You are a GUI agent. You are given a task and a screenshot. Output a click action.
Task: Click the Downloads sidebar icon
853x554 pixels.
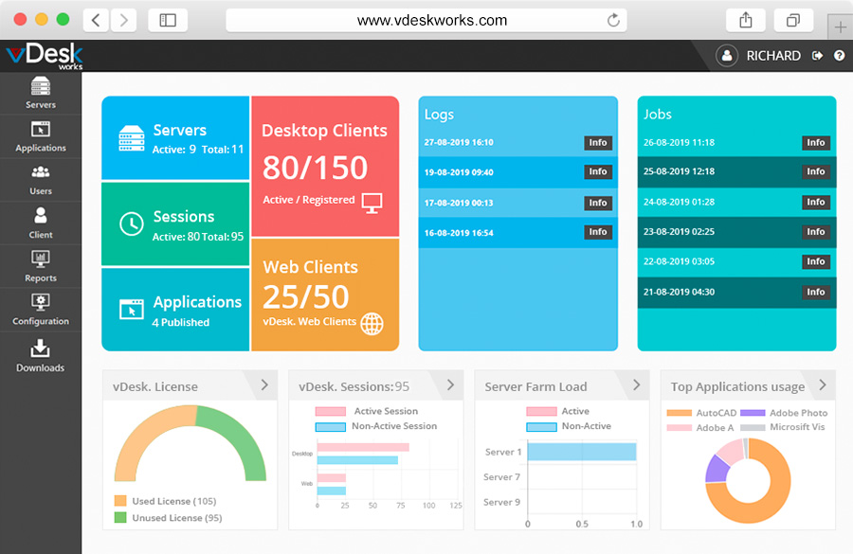40,354
